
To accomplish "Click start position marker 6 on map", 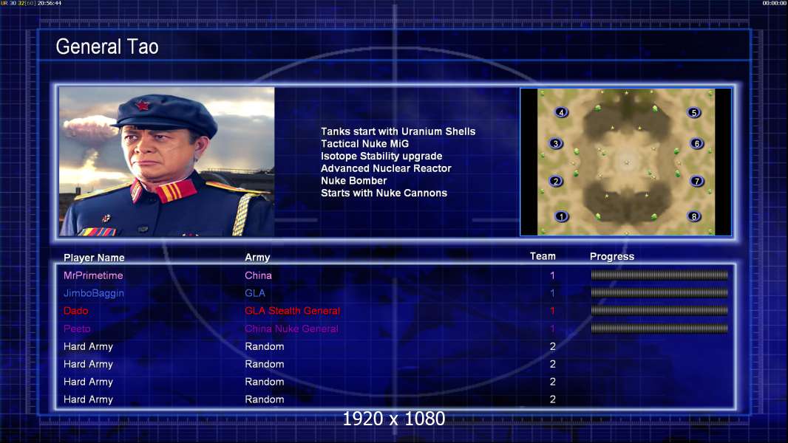I will tap(696, 143).
